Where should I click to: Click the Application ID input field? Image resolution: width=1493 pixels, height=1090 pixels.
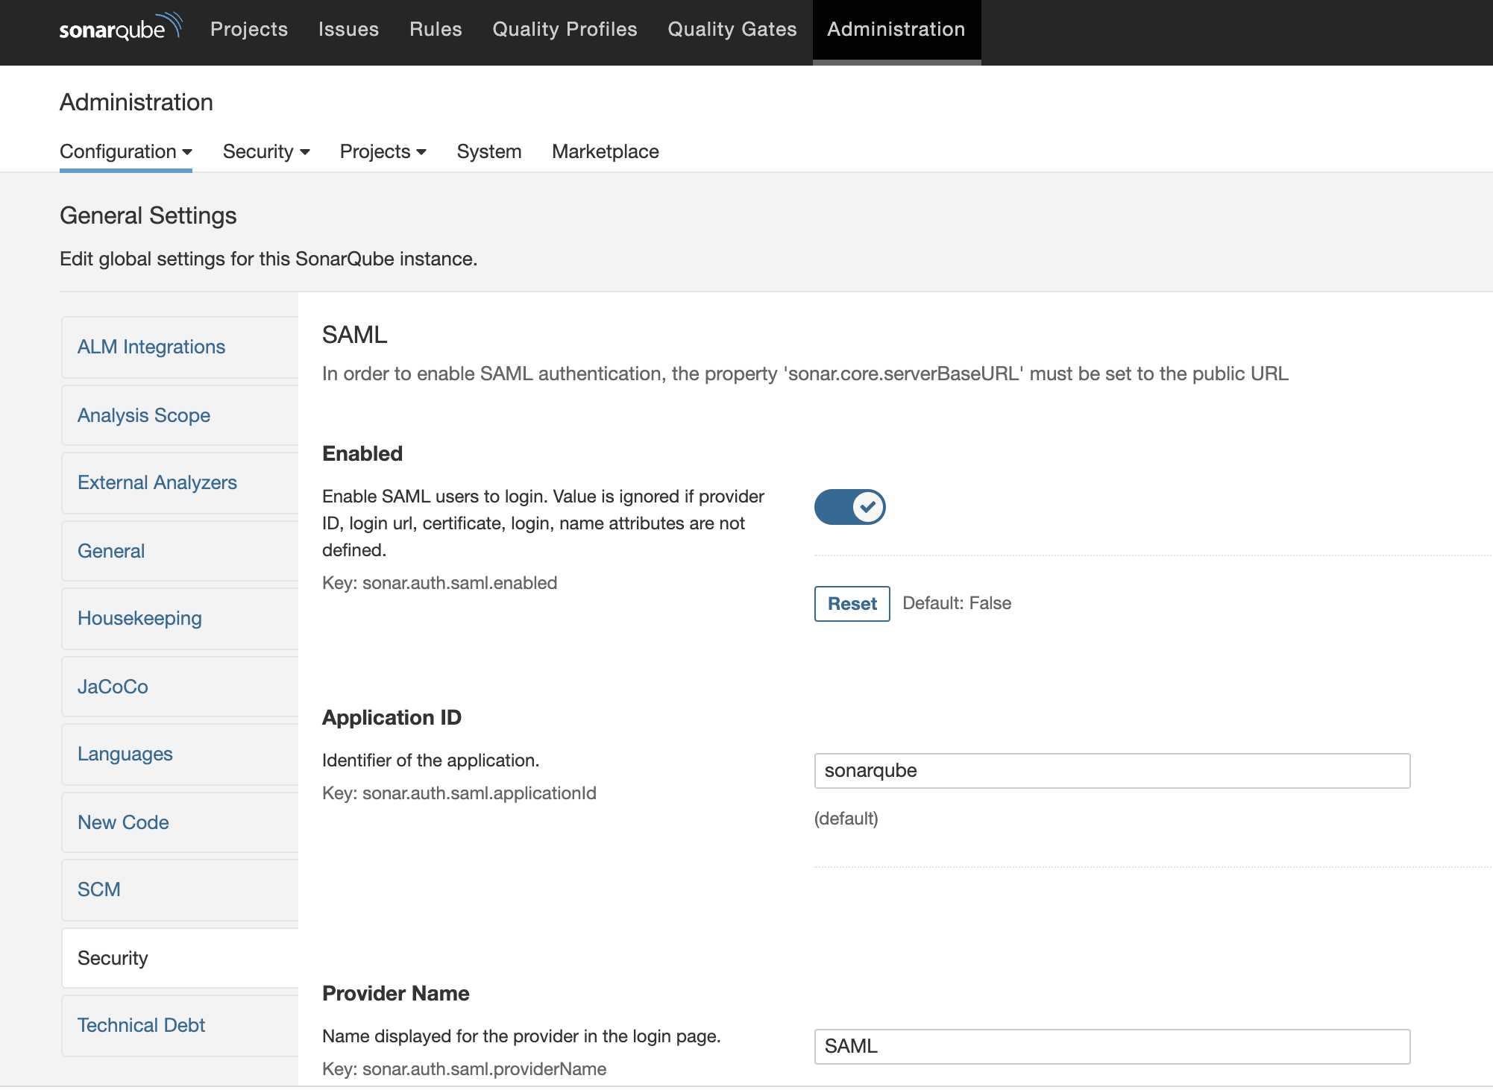pyautogui.click(x=1111, y=770)
